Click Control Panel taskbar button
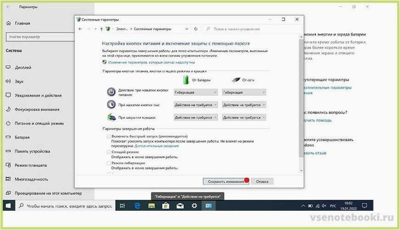The width and height of the screenshot is (400, 230). pyautogui.click(x=209, y=206)
